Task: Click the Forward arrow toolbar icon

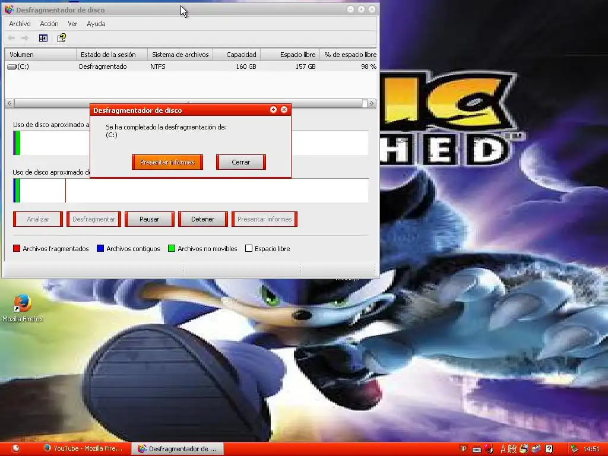Action: (25, 38)
